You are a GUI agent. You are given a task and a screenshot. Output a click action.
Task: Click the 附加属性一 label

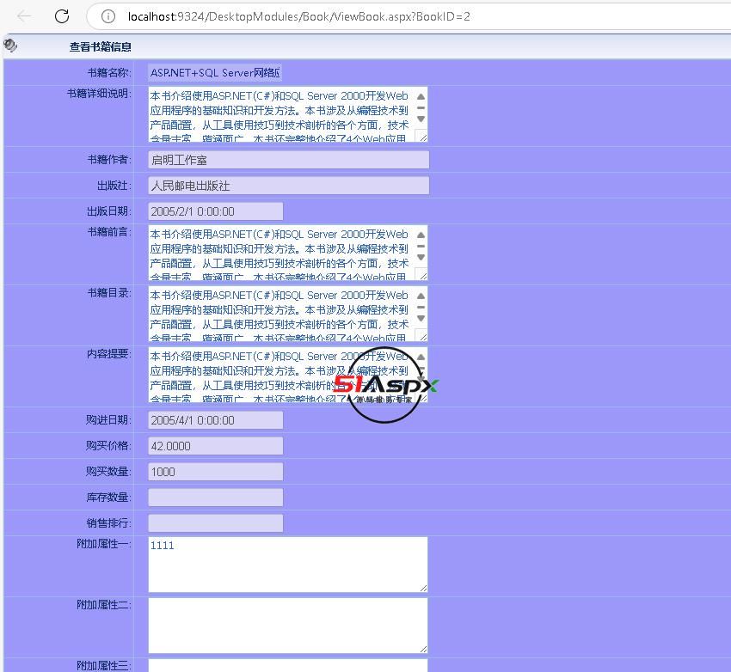[x=104, y=544]
